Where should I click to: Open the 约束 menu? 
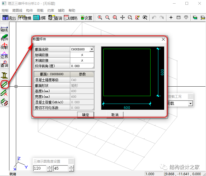click(x=50, y=11)
